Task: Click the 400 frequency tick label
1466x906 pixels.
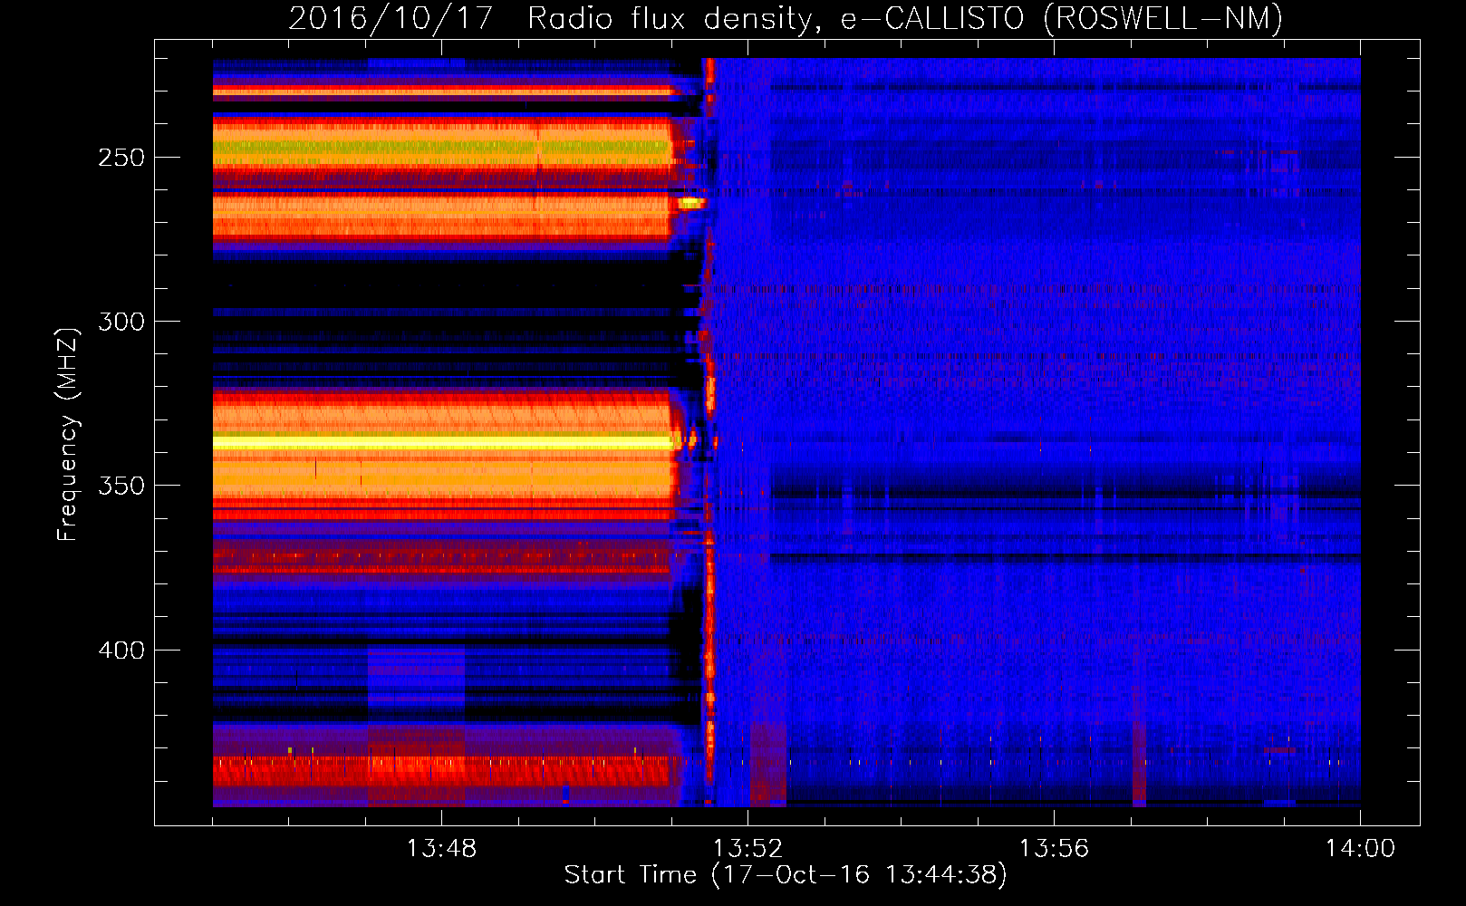Action: pos(121,651)
